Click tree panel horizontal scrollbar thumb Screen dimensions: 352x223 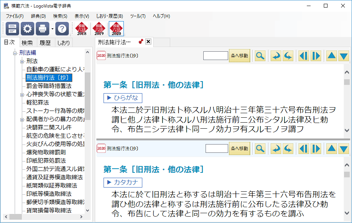tap(15, 217)
